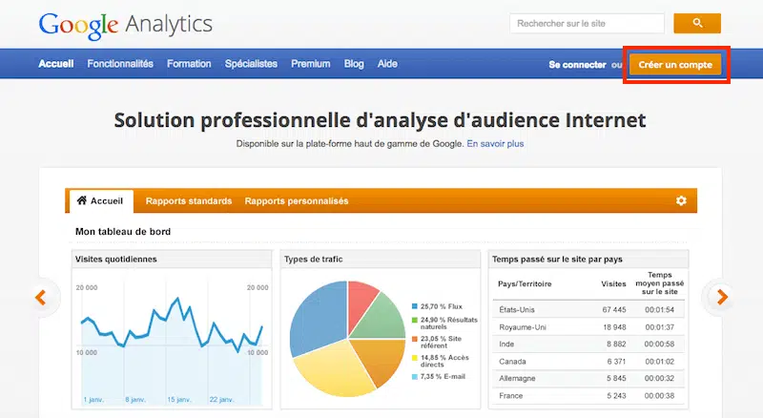Viewport: 763px width, 418px height.
Task: Click the right carousel arrow
Action: (722, 297)
